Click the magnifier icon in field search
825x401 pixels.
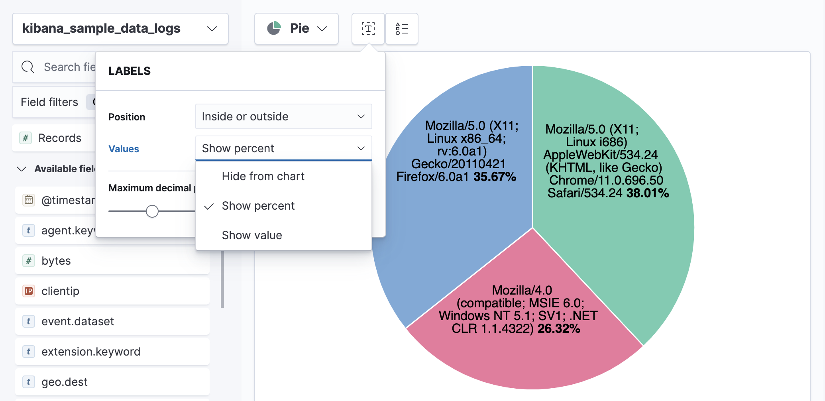pyautogui.click(x=27, y=67)
